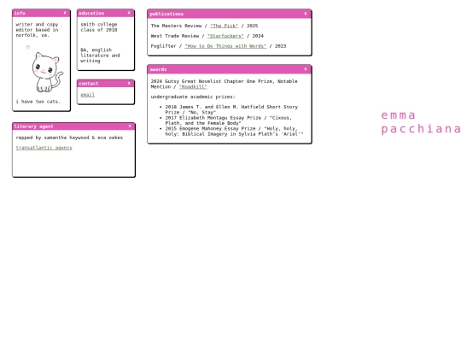Open "The Pick" publication link
Viewport: 461px width, 346px height.
point(224,26)
